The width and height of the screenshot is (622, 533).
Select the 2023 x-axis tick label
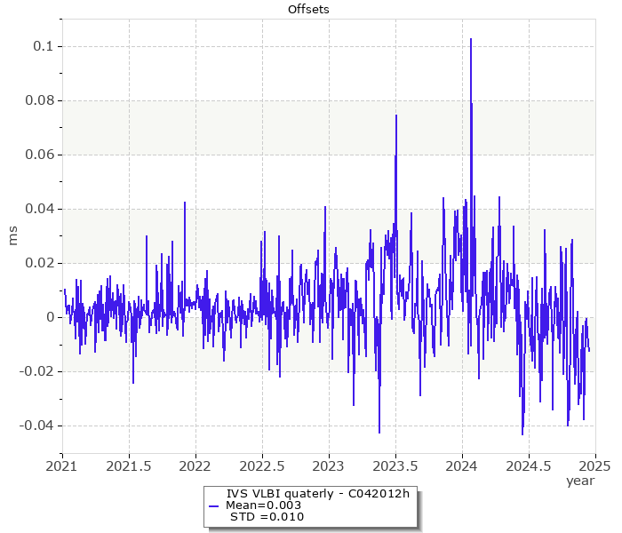tap(328, 465)
